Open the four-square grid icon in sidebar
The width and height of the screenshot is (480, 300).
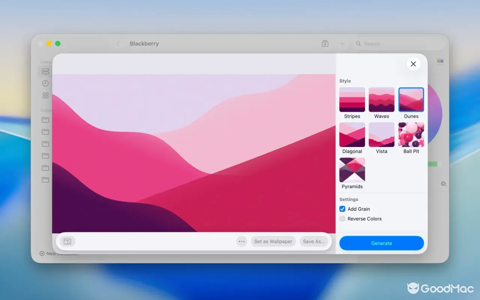tap(45, 95)
